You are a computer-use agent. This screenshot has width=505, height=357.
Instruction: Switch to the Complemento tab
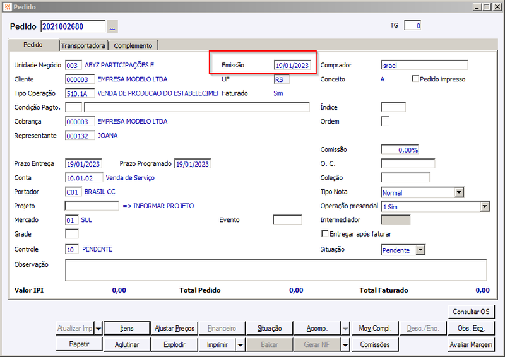(133, 45)
